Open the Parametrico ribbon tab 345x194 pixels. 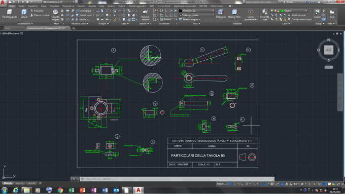pyautogui.click(x=68, y=6)
